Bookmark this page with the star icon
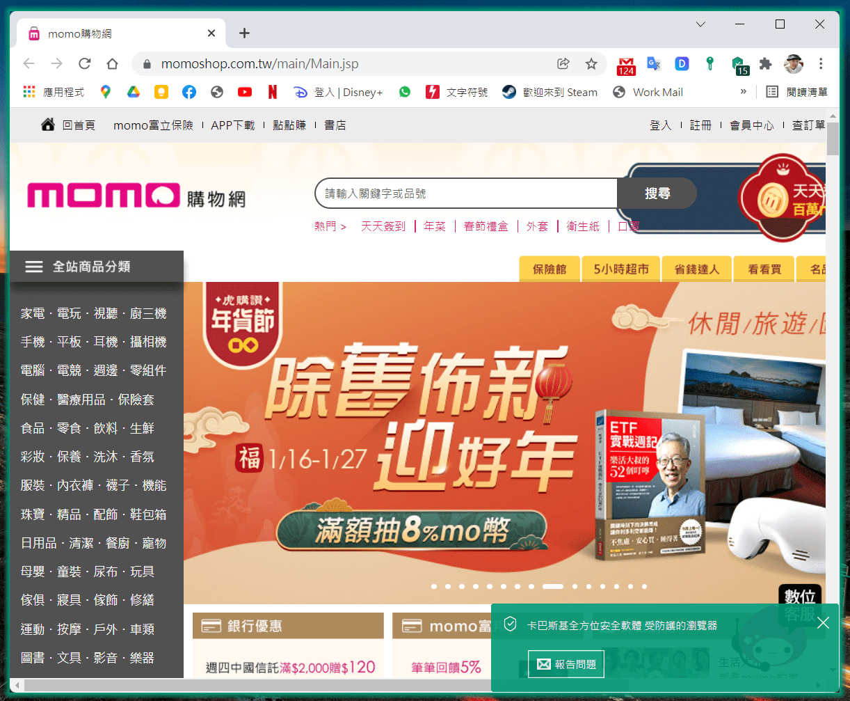 591,64
